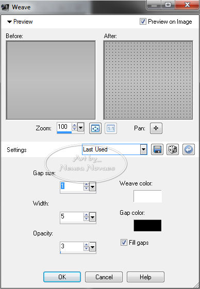This screenshot has width=200, height=289.
Task: Decrease Gap size with down spinner
Action: click(x=86, y=189)
